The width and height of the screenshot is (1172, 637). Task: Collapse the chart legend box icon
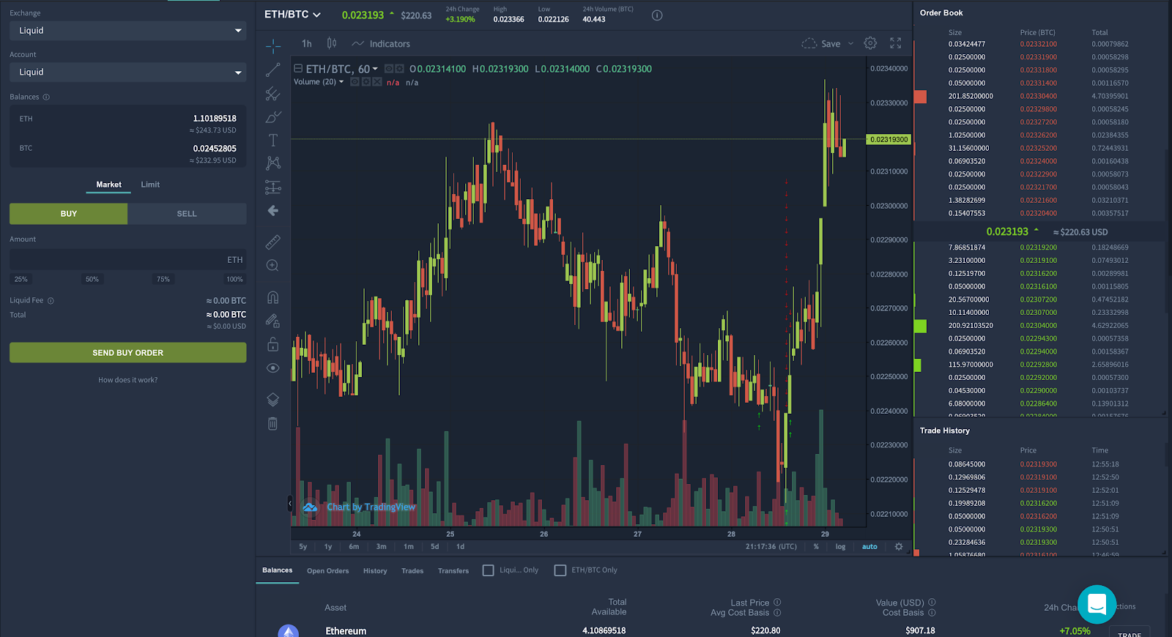point(298,69)
